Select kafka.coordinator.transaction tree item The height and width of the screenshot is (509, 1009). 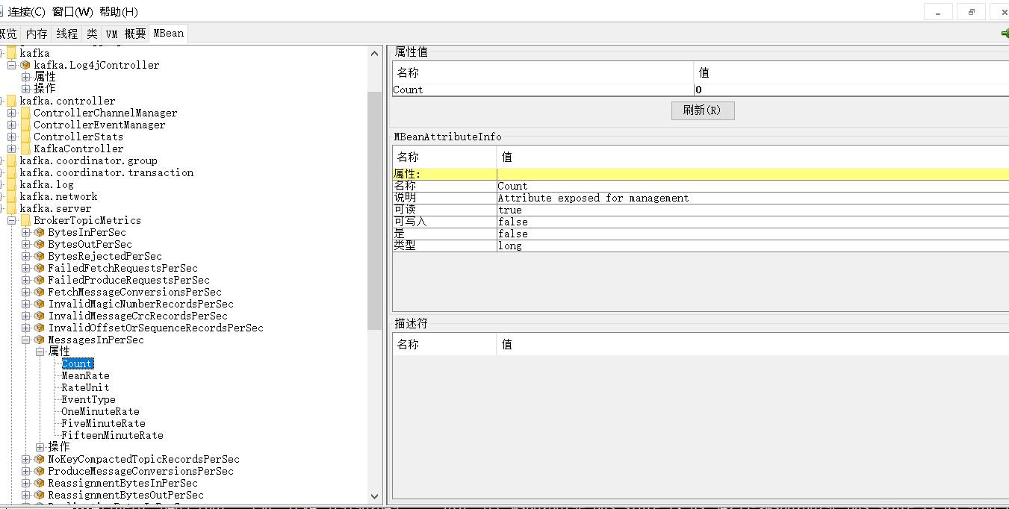(106, 172)
